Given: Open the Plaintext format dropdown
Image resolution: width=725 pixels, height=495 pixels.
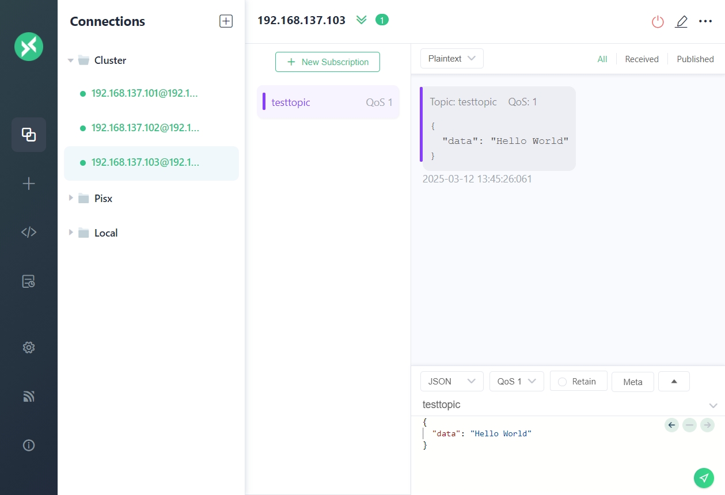Looking at the screenshot, I should pyautogui.click(x=451, y=59).
